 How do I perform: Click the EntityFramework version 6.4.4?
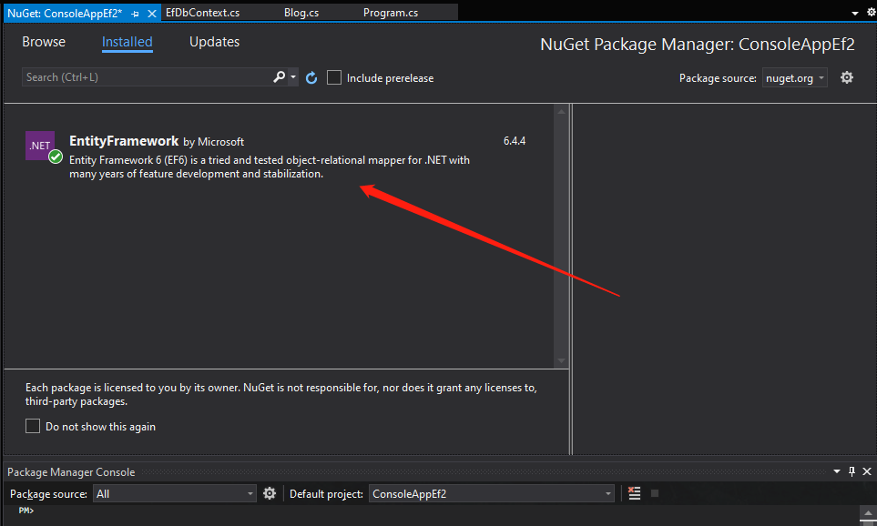[514, 141]
